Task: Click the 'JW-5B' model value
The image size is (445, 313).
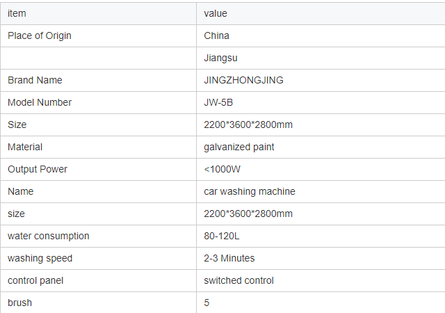Action: pyautogui.click(x=218, y=102)
